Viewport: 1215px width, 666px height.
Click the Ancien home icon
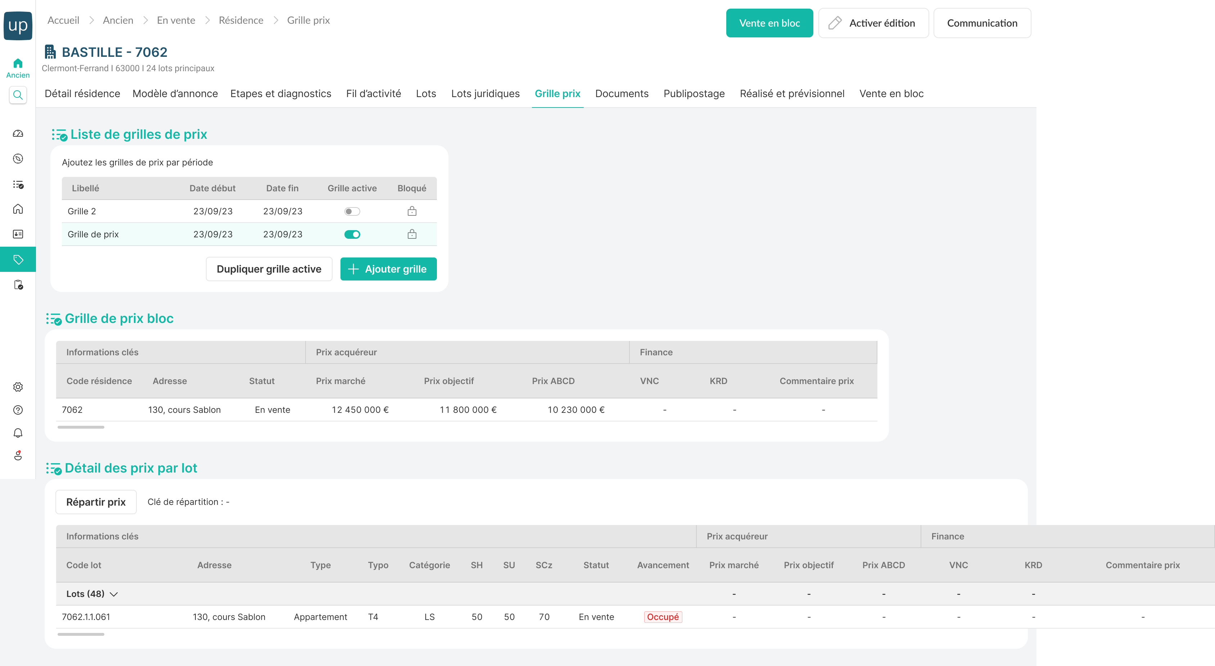18,63
